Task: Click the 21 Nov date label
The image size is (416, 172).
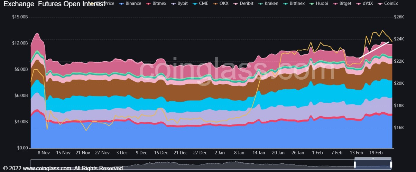Action: coord(83,153)
